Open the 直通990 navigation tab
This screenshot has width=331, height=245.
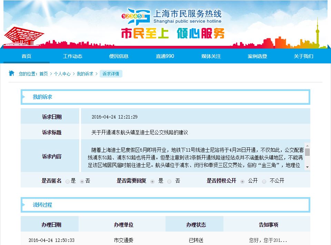click(165, 56)
